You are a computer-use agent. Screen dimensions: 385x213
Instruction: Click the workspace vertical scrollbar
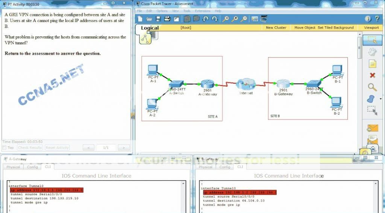coord(360,48)
